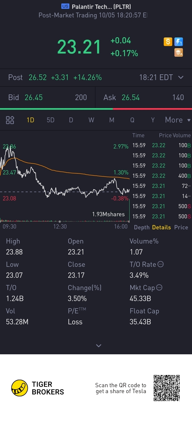Tap the info icon next to Mkt Cap
This screenshot has height=422, width=192.
pyautogui.click(x=159, y=288)
